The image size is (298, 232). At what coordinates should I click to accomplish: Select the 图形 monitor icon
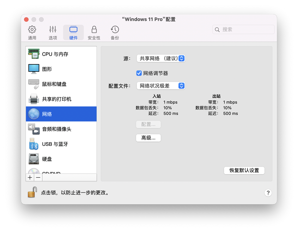click(x=34, y=69)
